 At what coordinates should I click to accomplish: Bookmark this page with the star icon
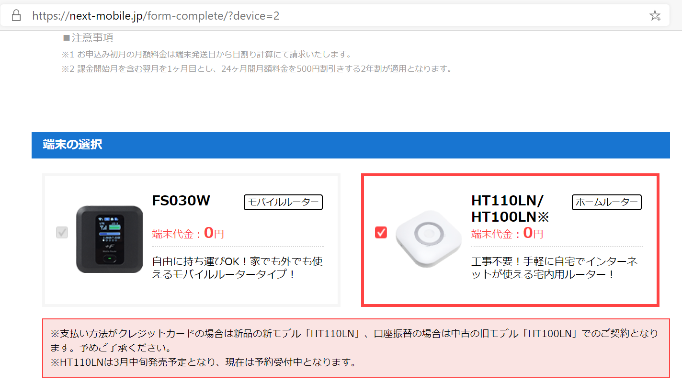[x=655, y=16]
